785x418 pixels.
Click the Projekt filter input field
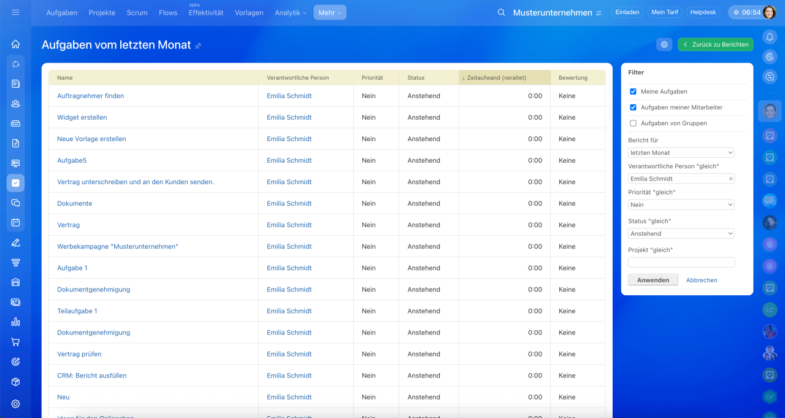(x=681, y=262)
